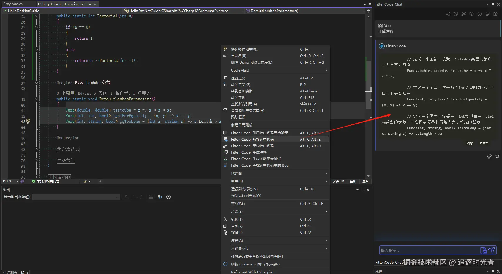Click the clear-conversations icon in FittenCode toolbar

click(x=487, y=14)
